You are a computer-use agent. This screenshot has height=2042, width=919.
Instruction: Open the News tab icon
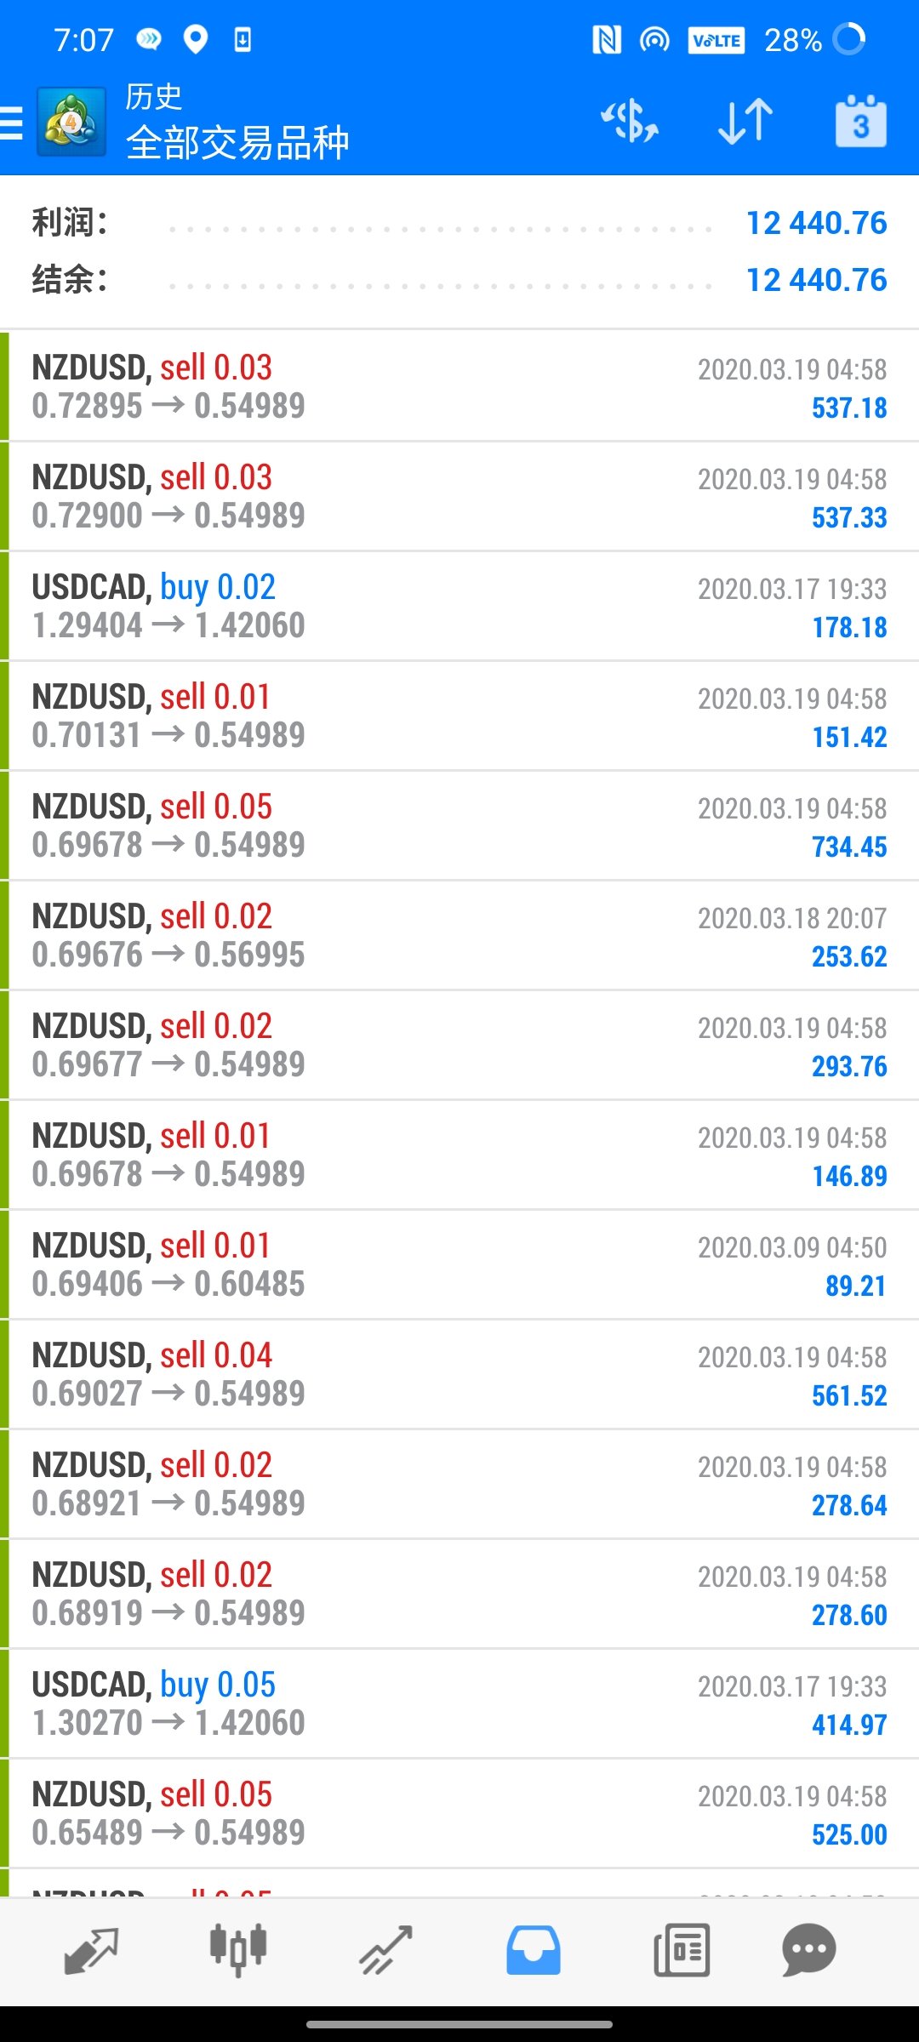pyautogui.click(x=682, y=1950)
